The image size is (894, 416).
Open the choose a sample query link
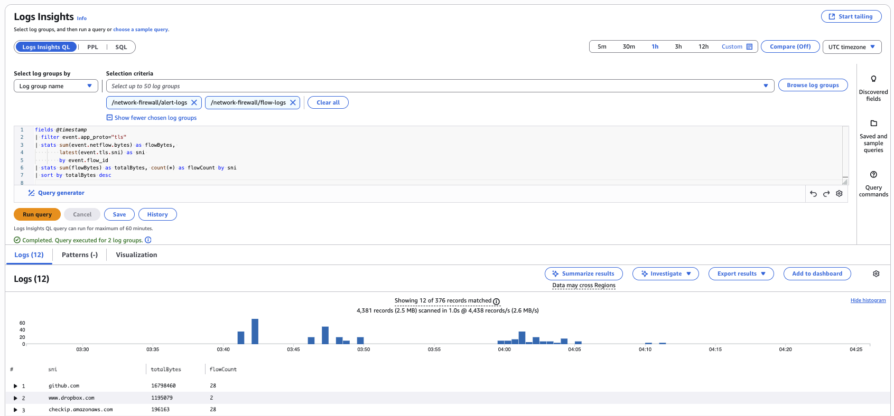[x=141, y=30]
